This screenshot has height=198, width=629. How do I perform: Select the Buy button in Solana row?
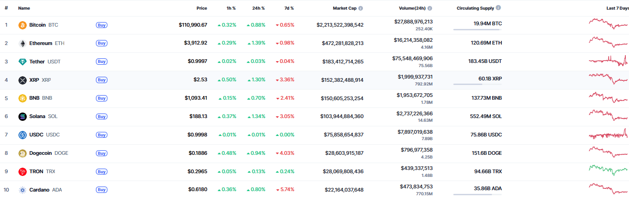pyautogui.click(x=102, y=117)
